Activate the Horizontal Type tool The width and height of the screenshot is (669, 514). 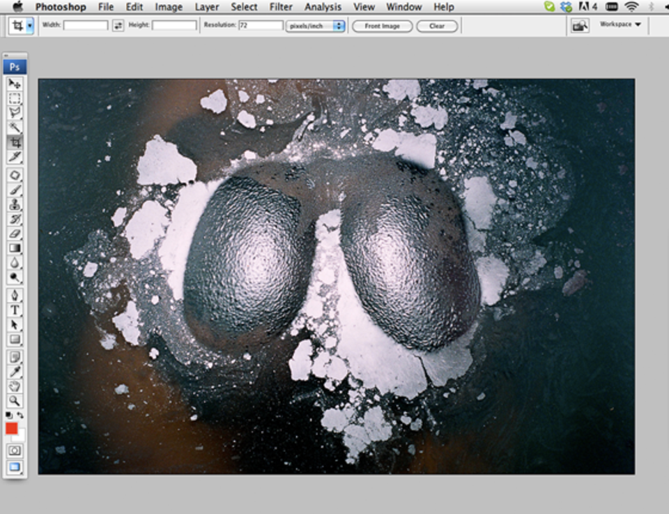(15, 310)
